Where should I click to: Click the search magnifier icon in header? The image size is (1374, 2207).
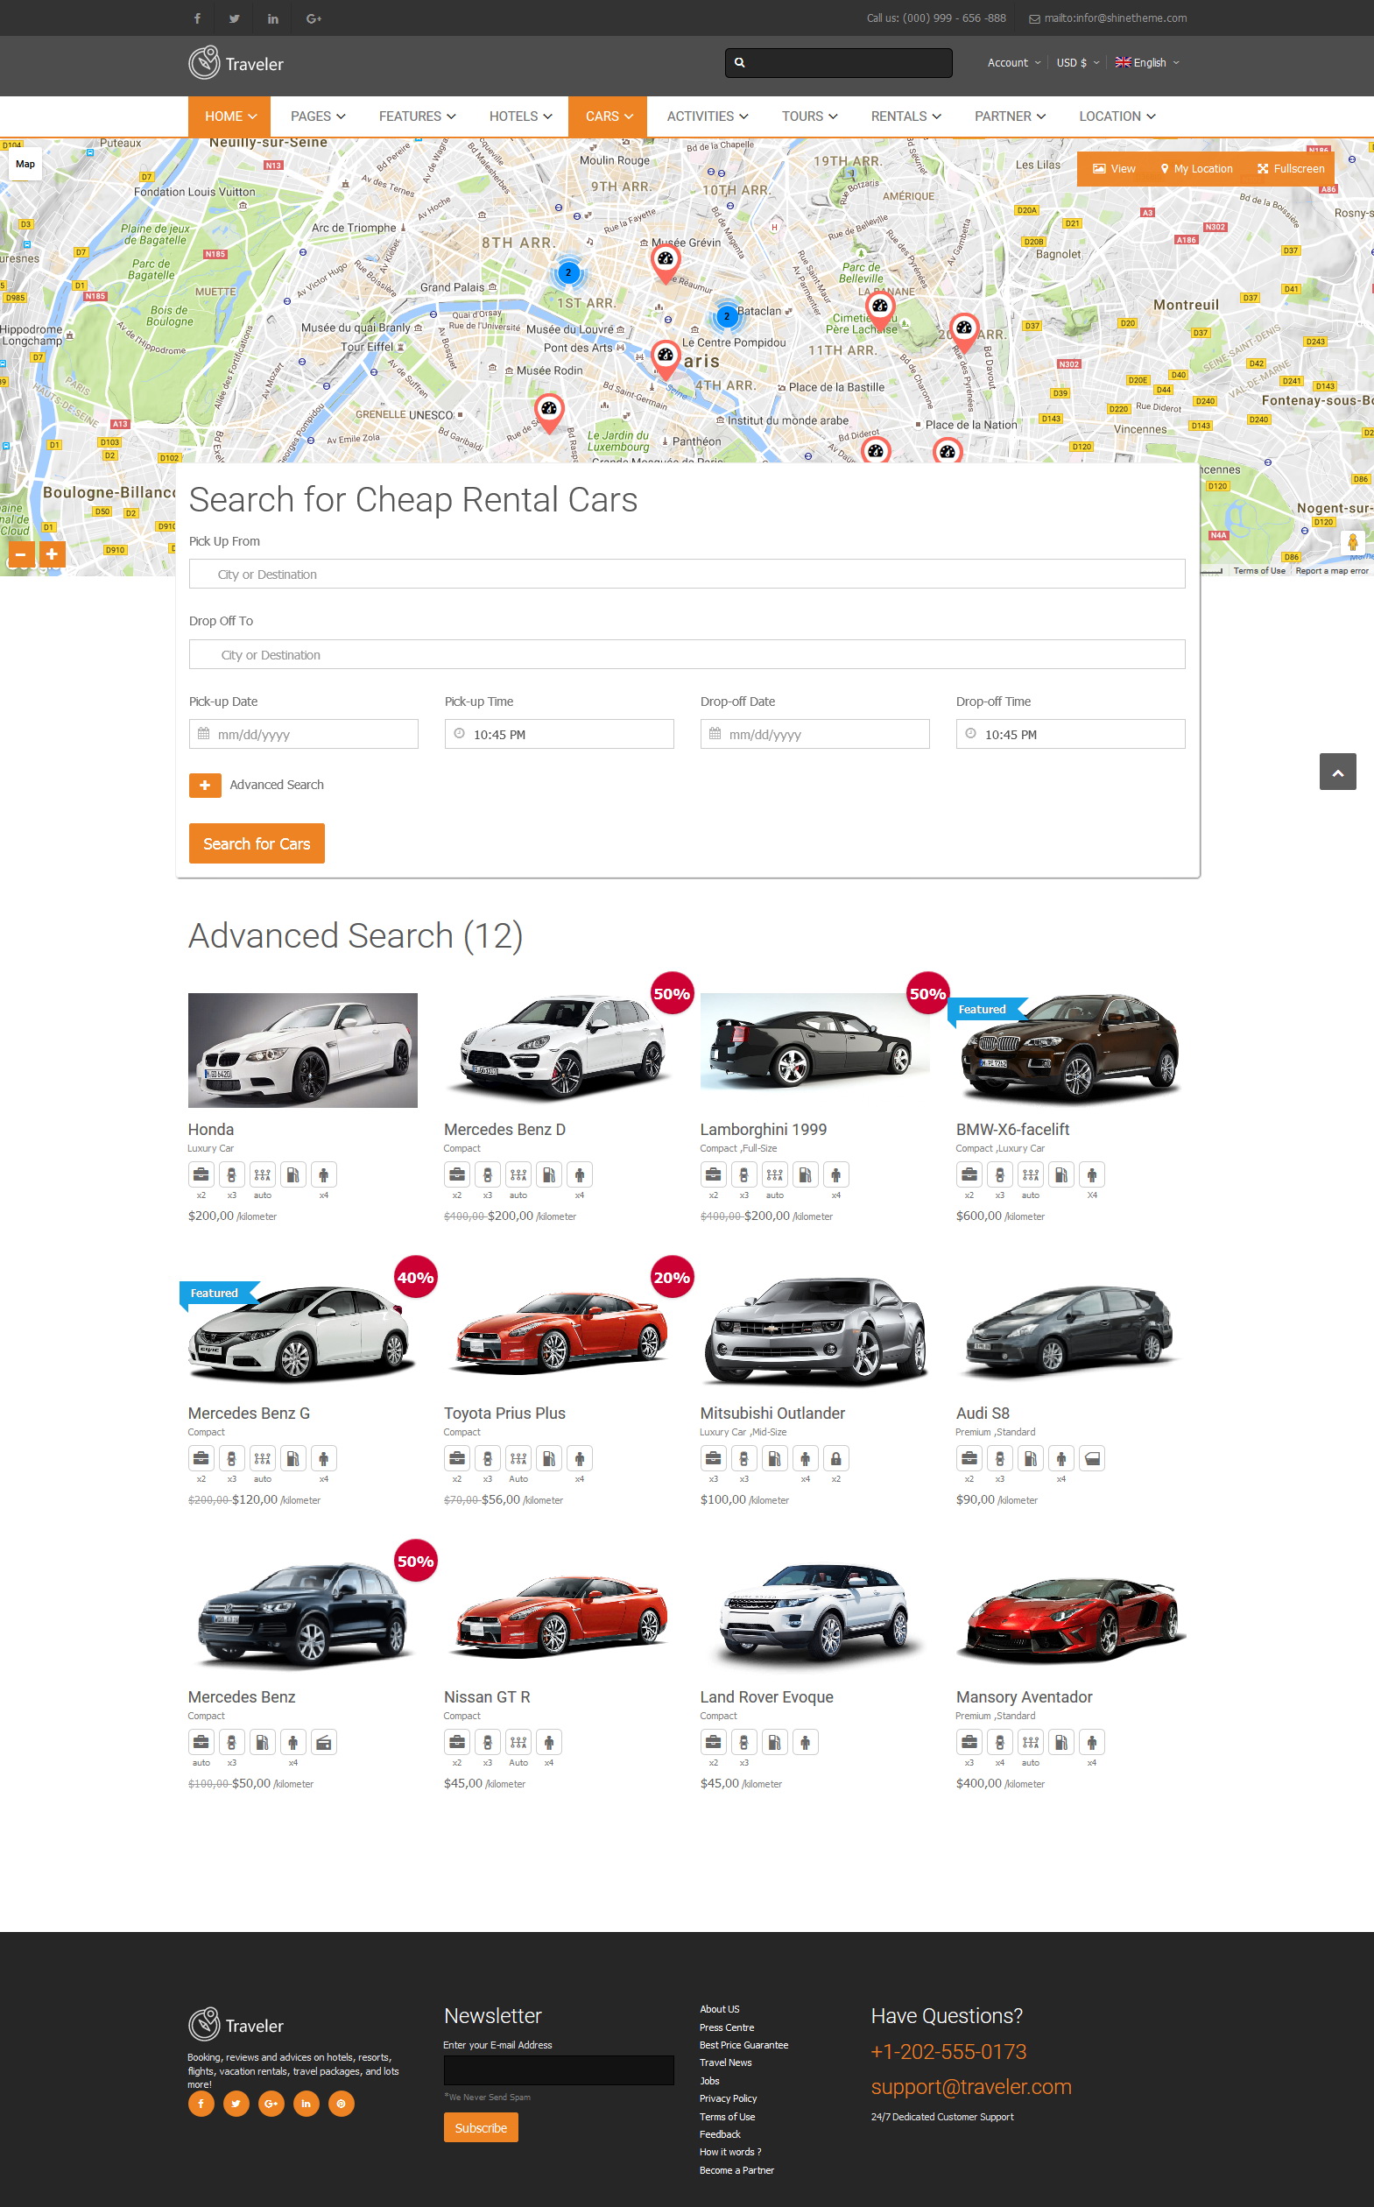pyautogui.click(x=740, y=63)
